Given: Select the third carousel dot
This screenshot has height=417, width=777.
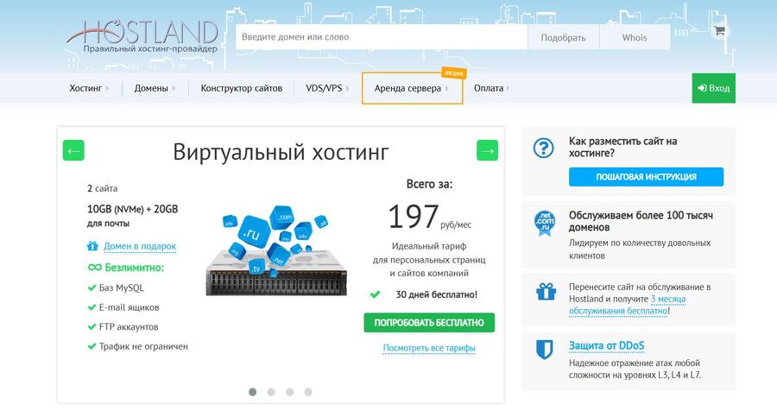Looking at the screenshot, I should tap(290, 392).
